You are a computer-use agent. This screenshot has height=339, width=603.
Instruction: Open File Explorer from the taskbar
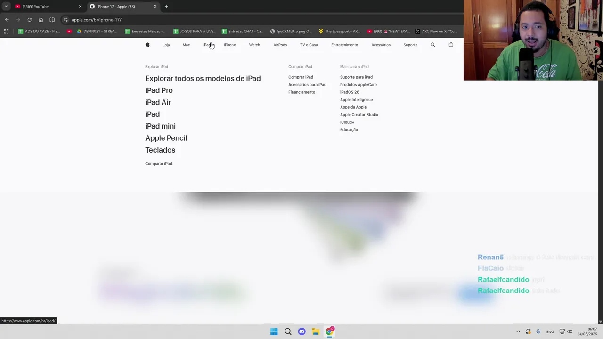click(x=315, y=331)
